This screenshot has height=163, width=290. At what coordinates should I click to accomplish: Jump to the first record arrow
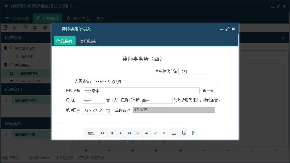pos(103,133)
